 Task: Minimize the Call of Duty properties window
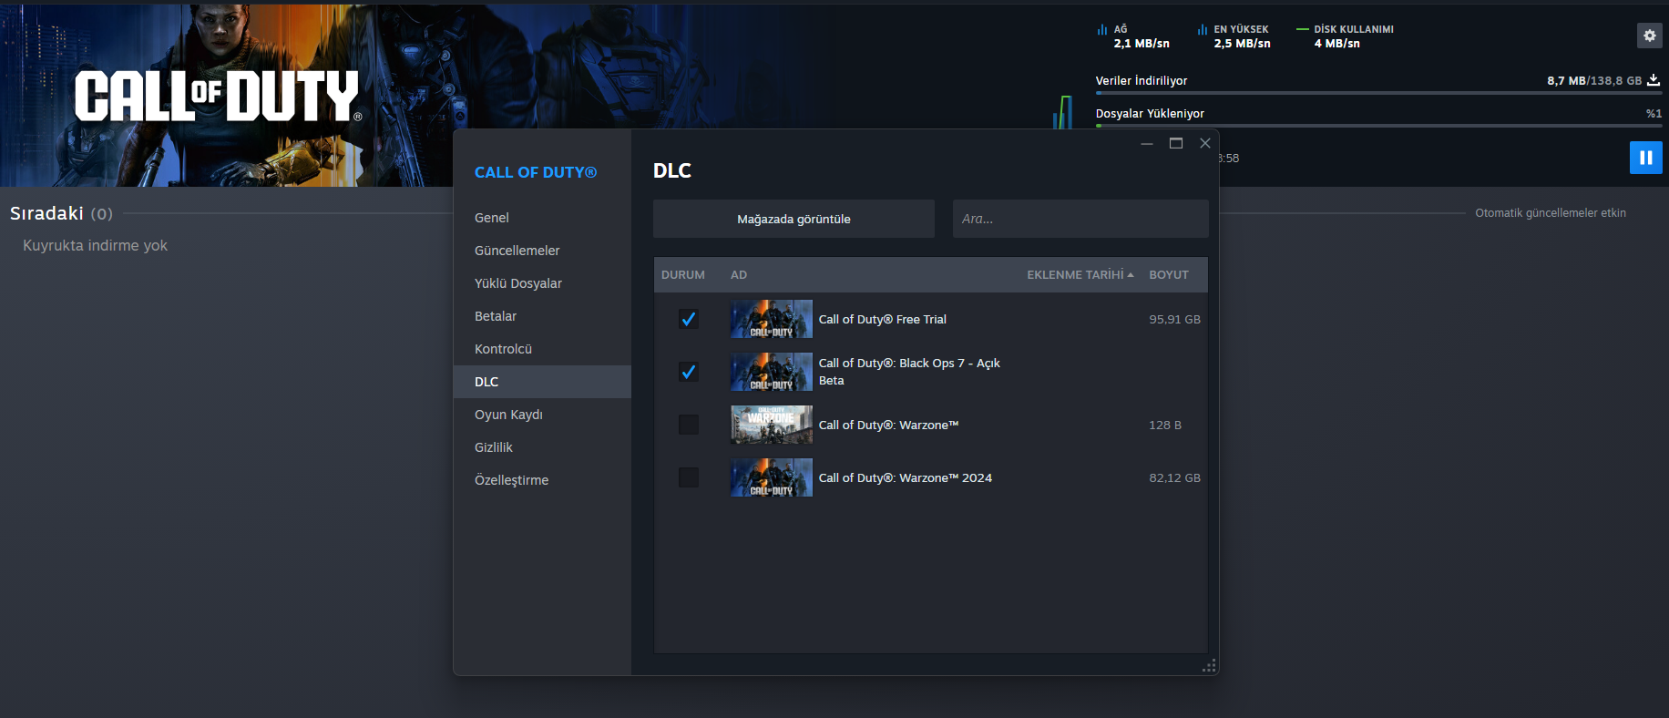(1147, 143)
